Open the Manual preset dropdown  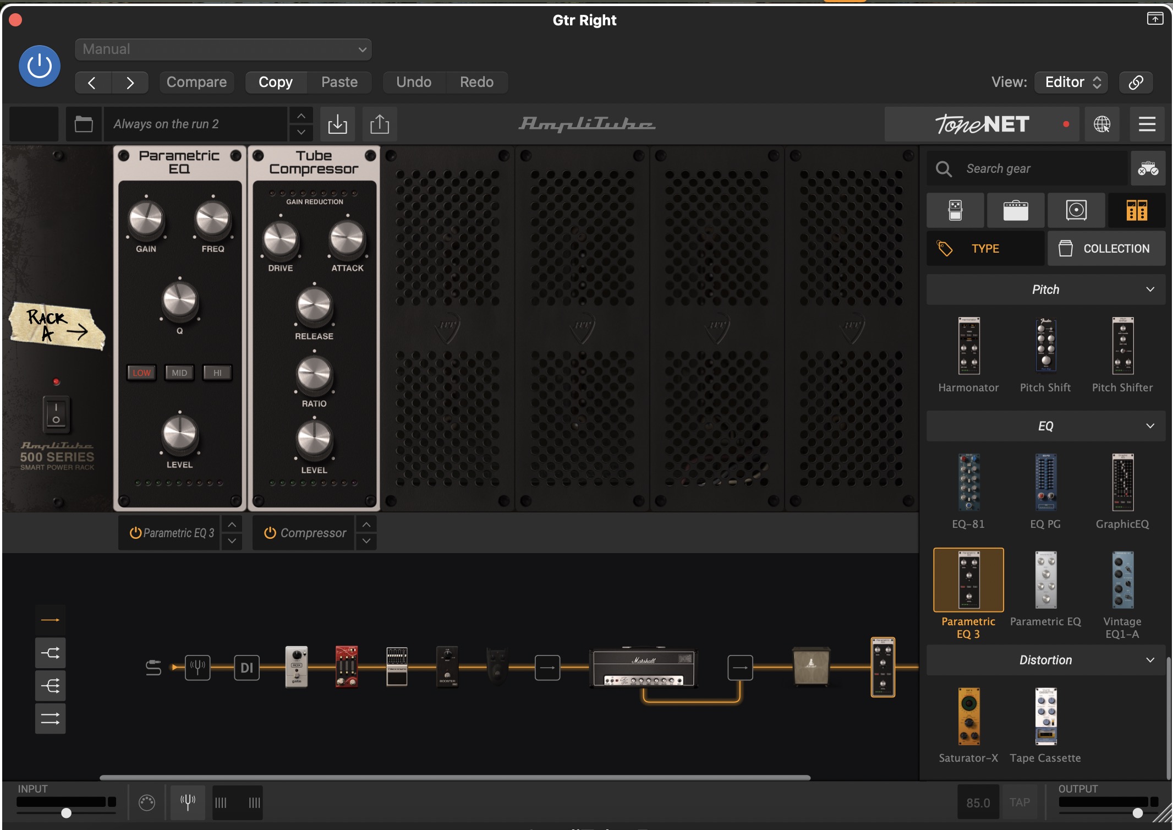223,49
